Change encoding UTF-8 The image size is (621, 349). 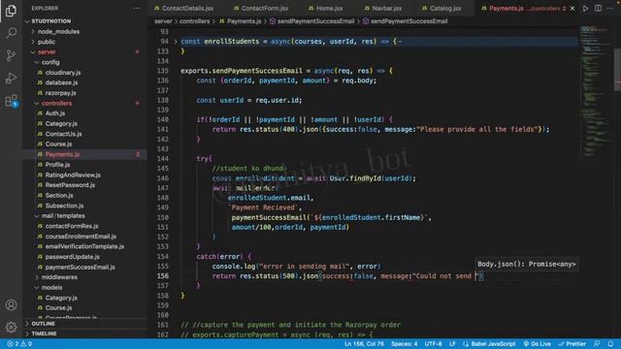(x=433, y=344)
